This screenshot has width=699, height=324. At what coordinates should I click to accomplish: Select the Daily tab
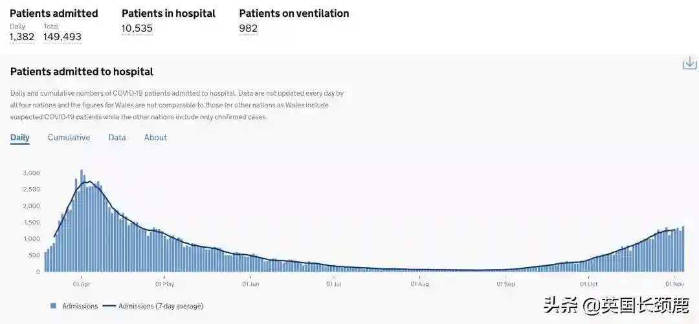[19, 138]
